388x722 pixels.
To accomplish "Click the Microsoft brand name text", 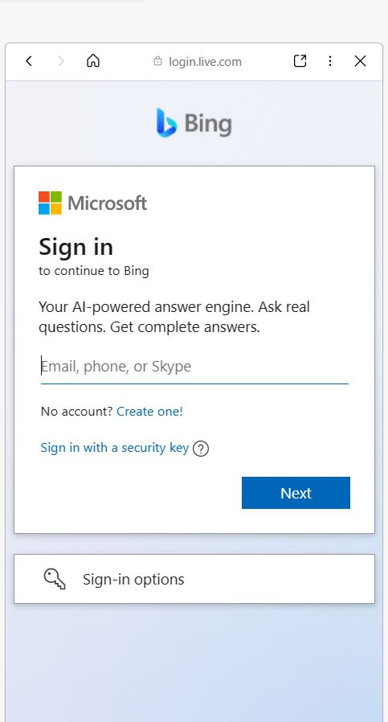I will pos(107,203).
